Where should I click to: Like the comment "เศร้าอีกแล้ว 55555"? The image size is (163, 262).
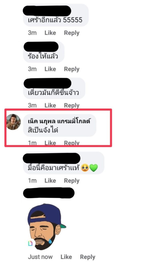point(50,33)
